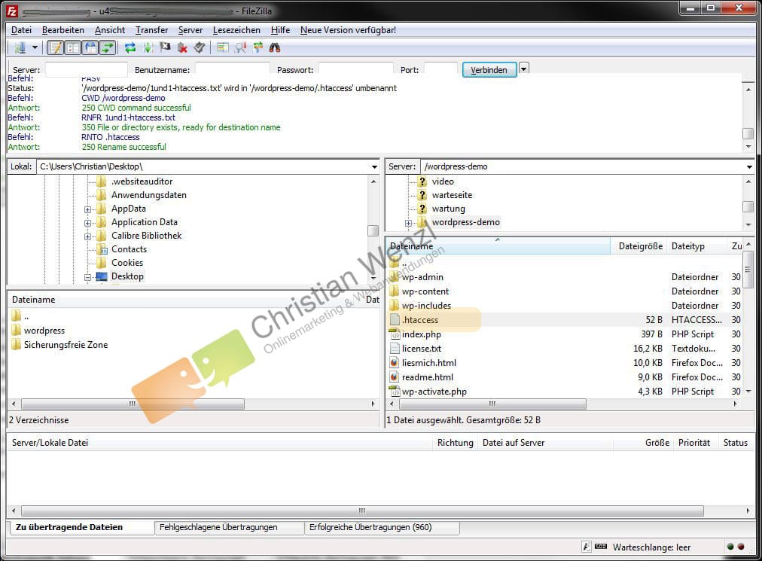The image size is (762, 561).
Task: Collapse the Desktop tree node
Action: coord(87,278)
